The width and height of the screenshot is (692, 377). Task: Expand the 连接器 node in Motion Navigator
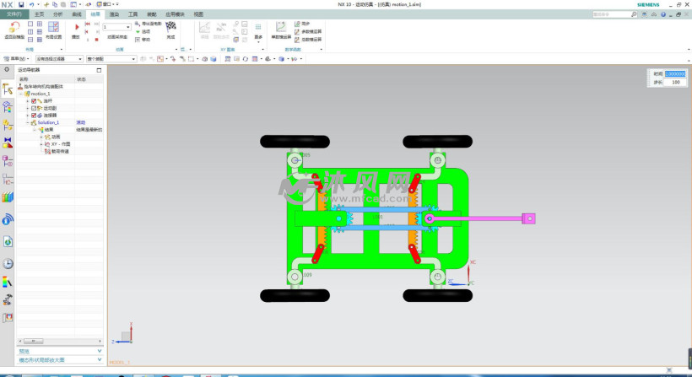point(28,115)
